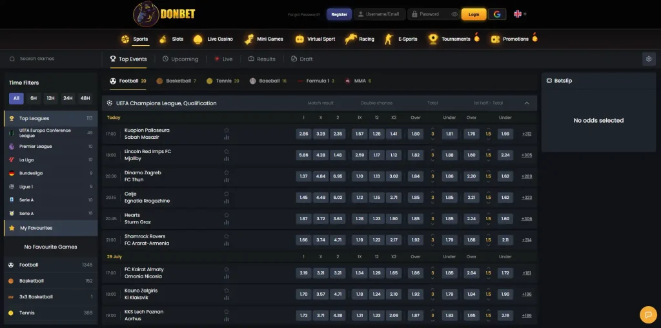Focus the Username/Email field
The height and width of the screenshot is (328, 661).
pos(380,14)
